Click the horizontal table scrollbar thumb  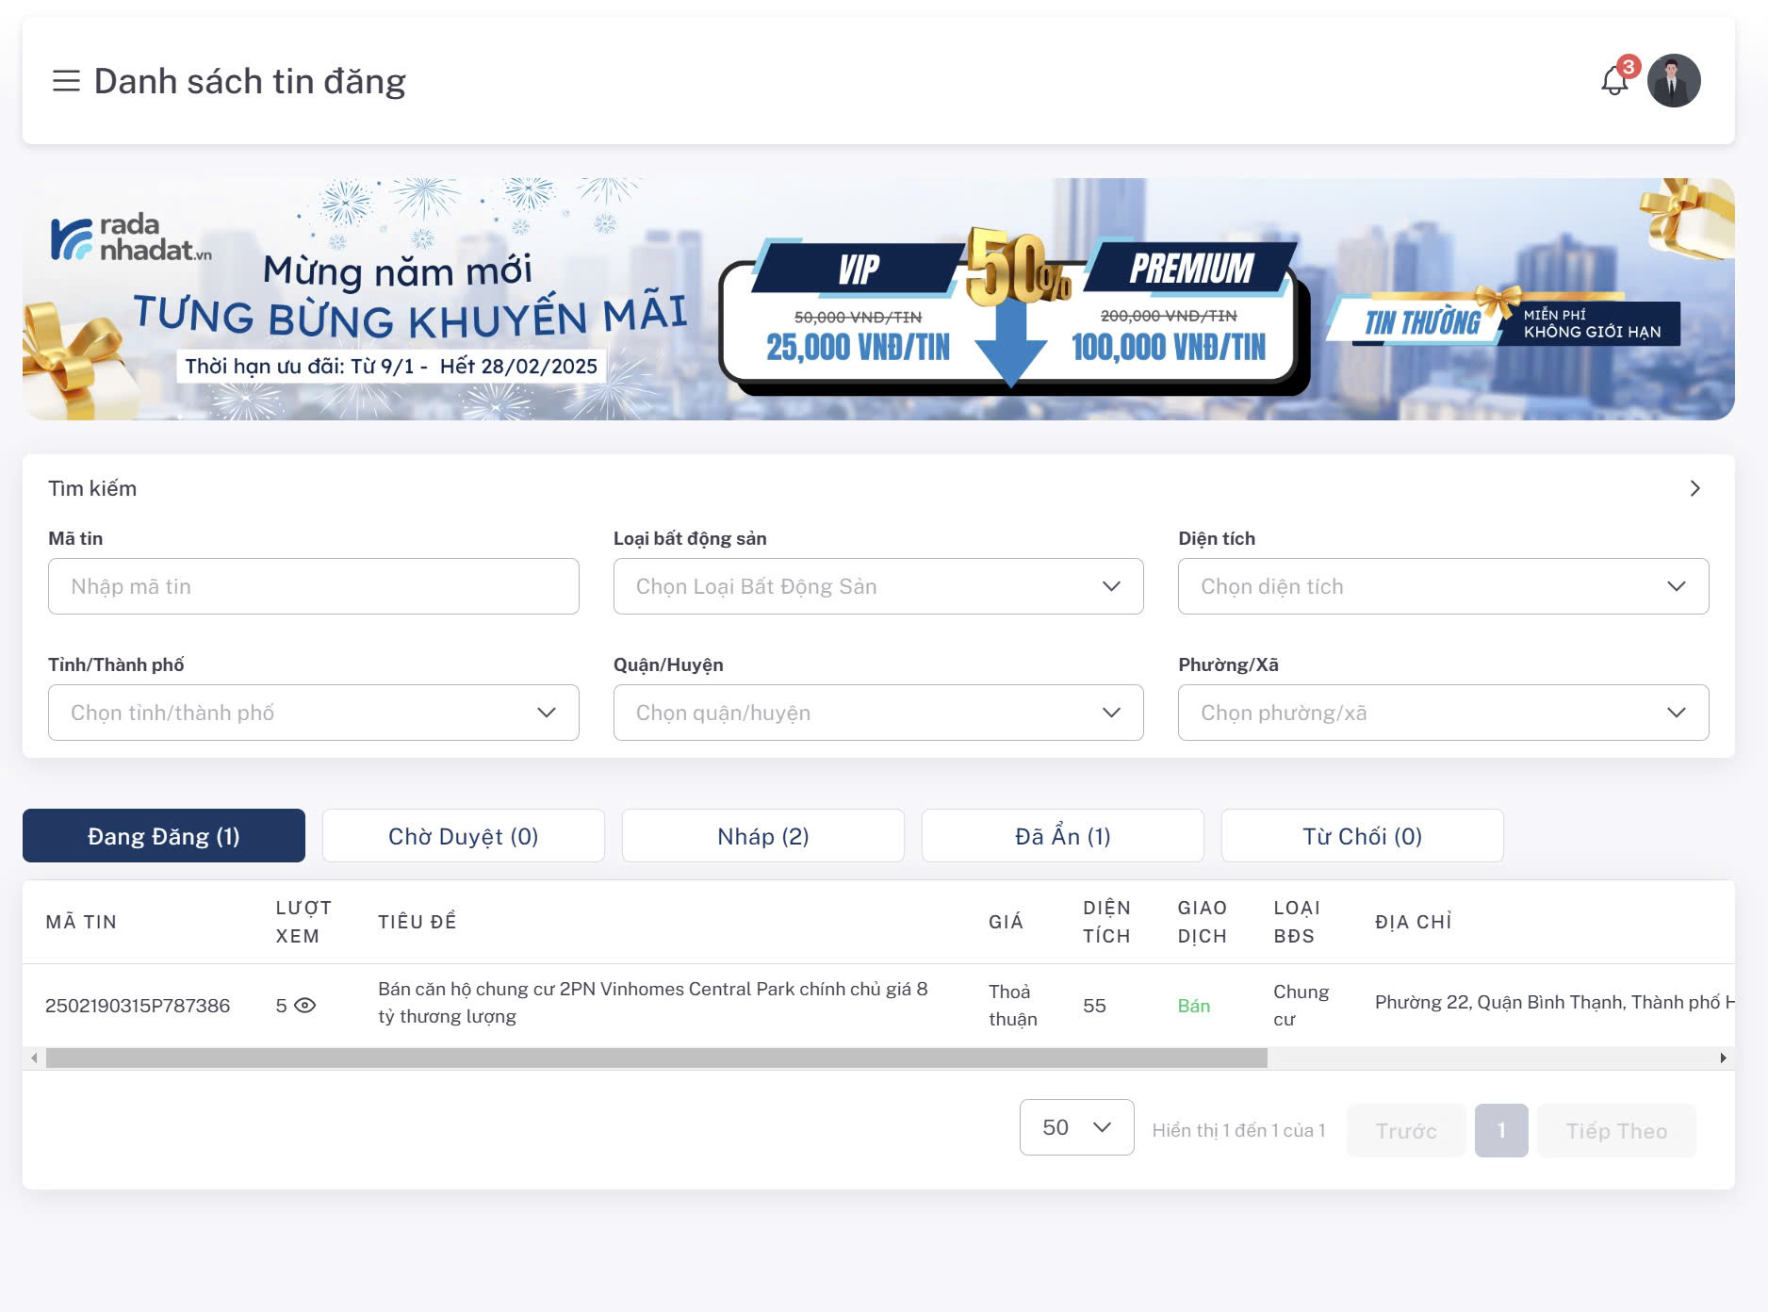[x=657, y=1058]
